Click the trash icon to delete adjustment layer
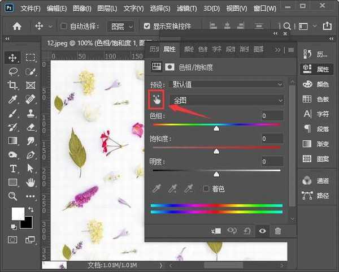Image resolution: width=339 pixels, height=272 pixels. click(277, 231)
